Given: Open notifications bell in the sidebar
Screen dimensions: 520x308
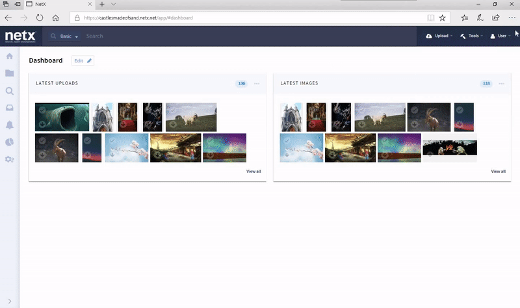Looking at the screenshot, I should 9,125.
